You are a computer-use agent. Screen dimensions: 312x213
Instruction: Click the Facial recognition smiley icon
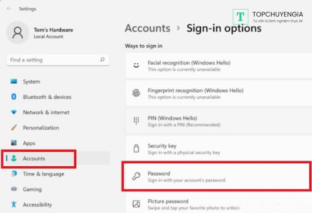pos(136,66)
